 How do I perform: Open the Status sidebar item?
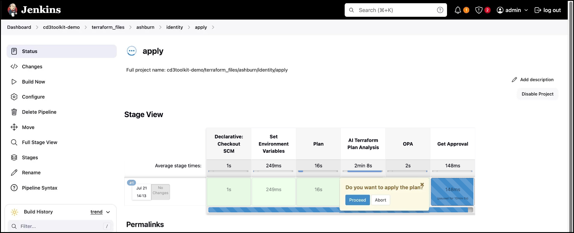pyautogui.click(x=62, y=51)
